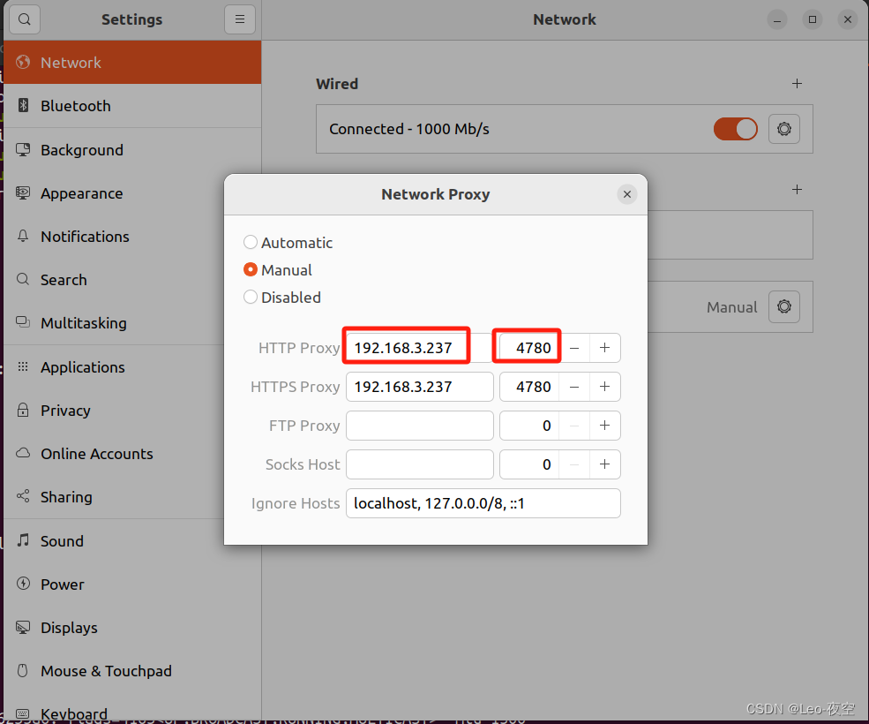This screenshot has width=869, height=724.
Task: Click the Socks Host port field
Action: point(529,464)
